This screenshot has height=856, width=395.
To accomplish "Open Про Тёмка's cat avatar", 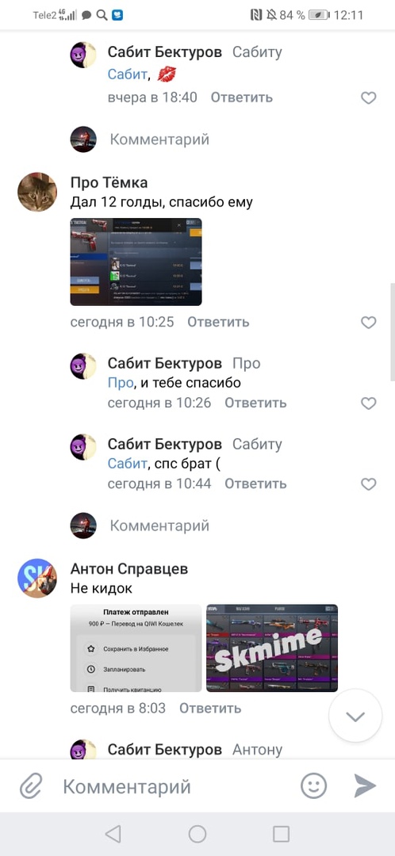I will coord(37,192).
